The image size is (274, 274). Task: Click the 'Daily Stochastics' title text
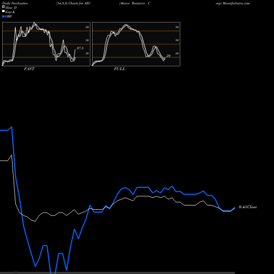pos(15,3)
